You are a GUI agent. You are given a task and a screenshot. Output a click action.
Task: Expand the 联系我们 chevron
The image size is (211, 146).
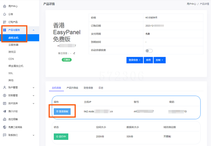click(x=34, y=135)
